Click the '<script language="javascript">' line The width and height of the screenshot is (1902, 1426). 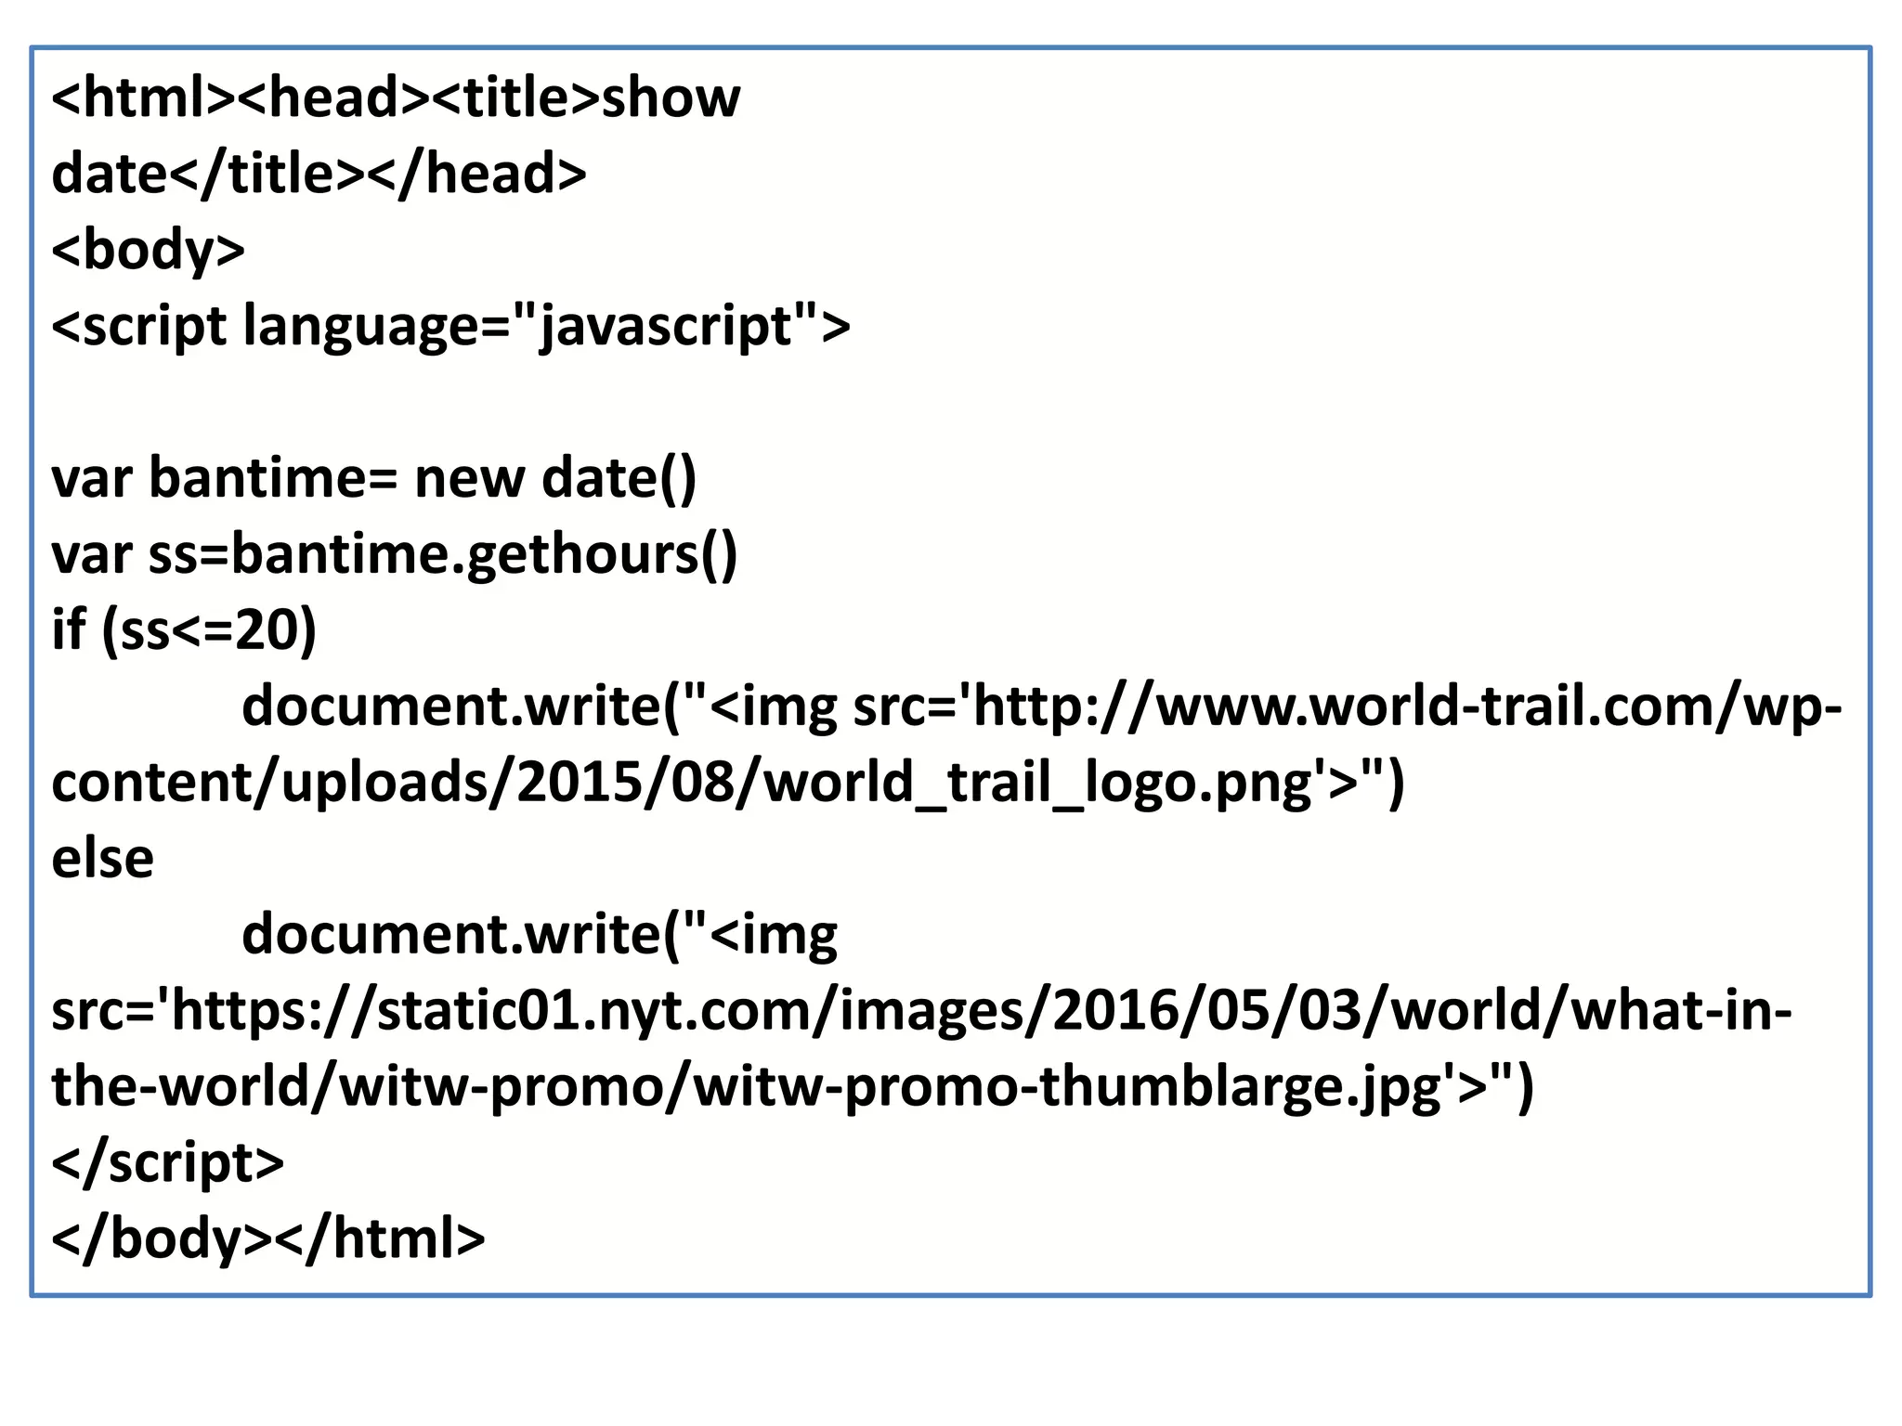(x=450, y=327)
